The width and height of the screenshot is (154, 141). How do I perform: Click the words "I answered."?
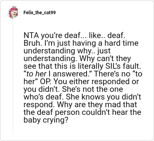[69, 74]
